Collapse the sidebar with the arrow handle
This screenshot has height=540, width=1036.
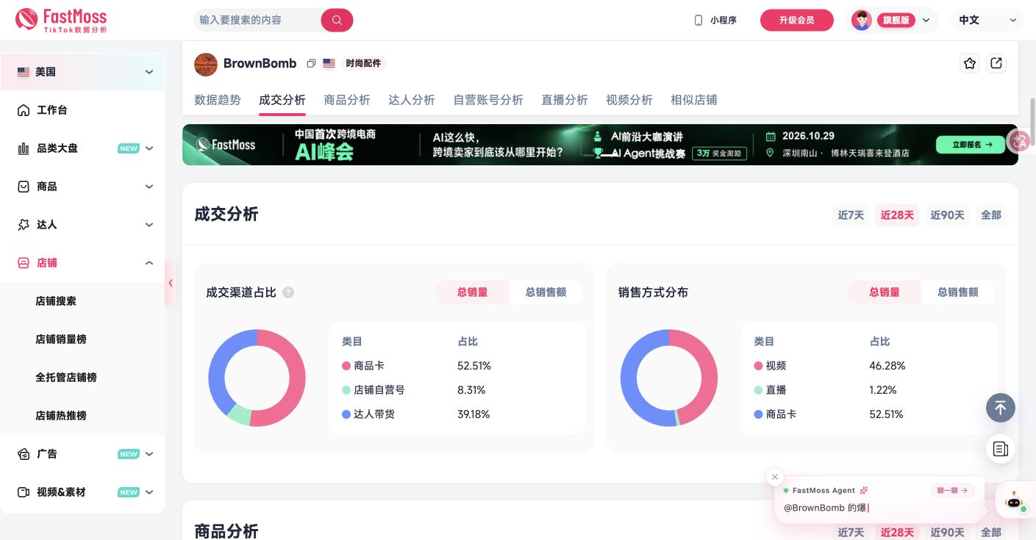pyautogui.click(x=171, y=283)
